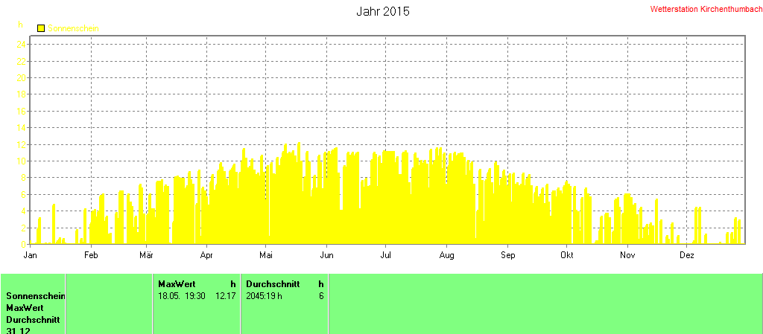Open the Wetterstation Kirchenthumbach link
The height and width of the screenshot is (334, 763).
click(x=706, y=10)
